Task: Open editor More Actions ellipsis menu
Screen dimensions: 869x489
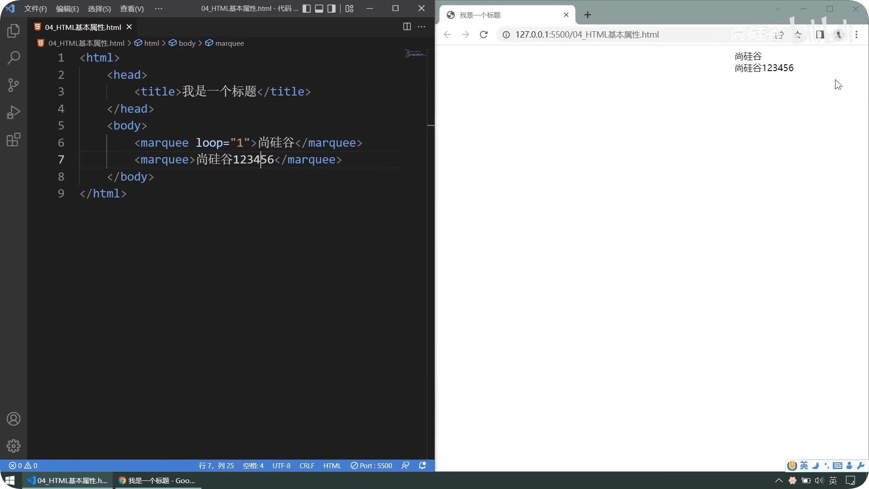Action: point(421,27)
